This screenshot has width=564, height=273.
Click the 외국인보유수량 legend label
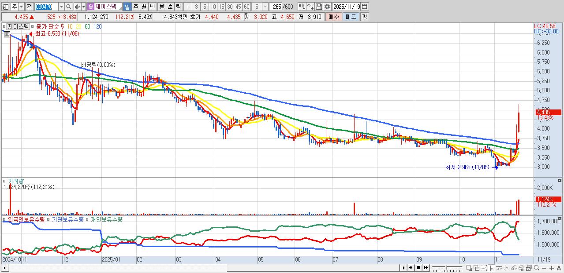pos(26,219)
